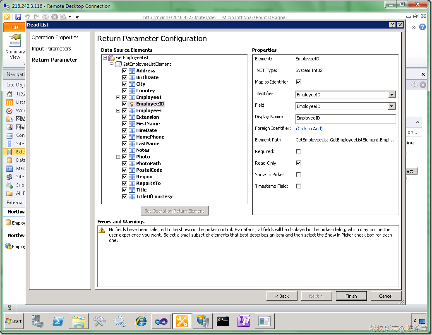Open the Summary View ribbon button
Screen dimensions: 432x335
click(x=15, y=47)
